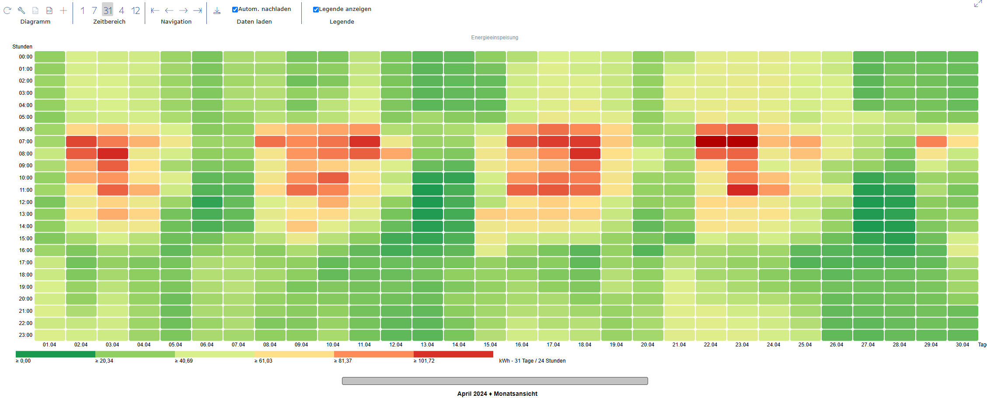This screenshot has width=987, height=398.
Task: Click the Daten laden download icon
Action: pos(217,10)
